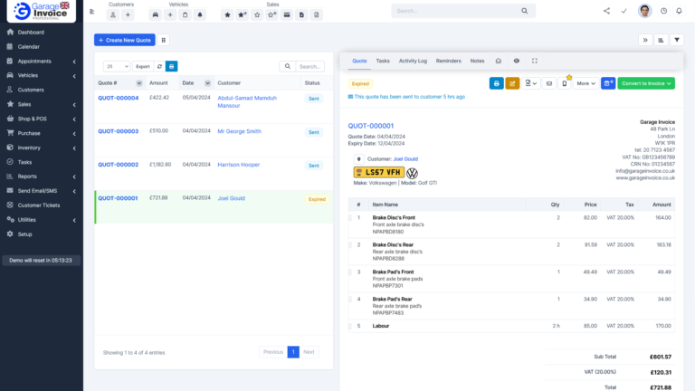Switch to the Activity Log tab

[x=413, y=61]
